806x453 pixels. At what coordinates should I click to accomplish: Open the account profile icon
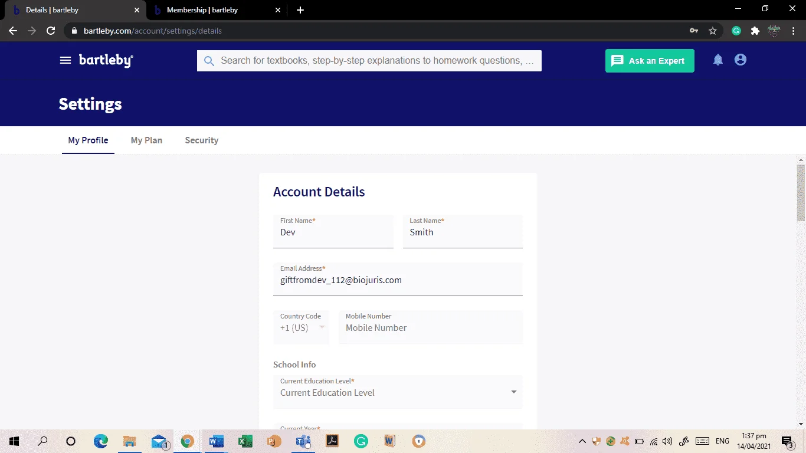point(741,60)
